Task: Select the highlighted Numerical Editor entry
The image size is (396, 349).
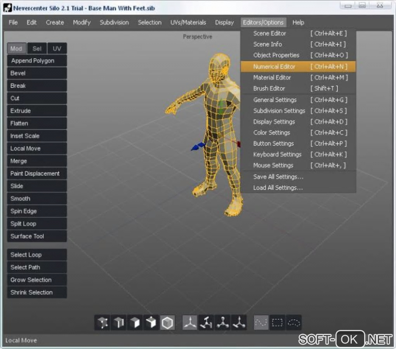Action: click(x=298, y=66)
